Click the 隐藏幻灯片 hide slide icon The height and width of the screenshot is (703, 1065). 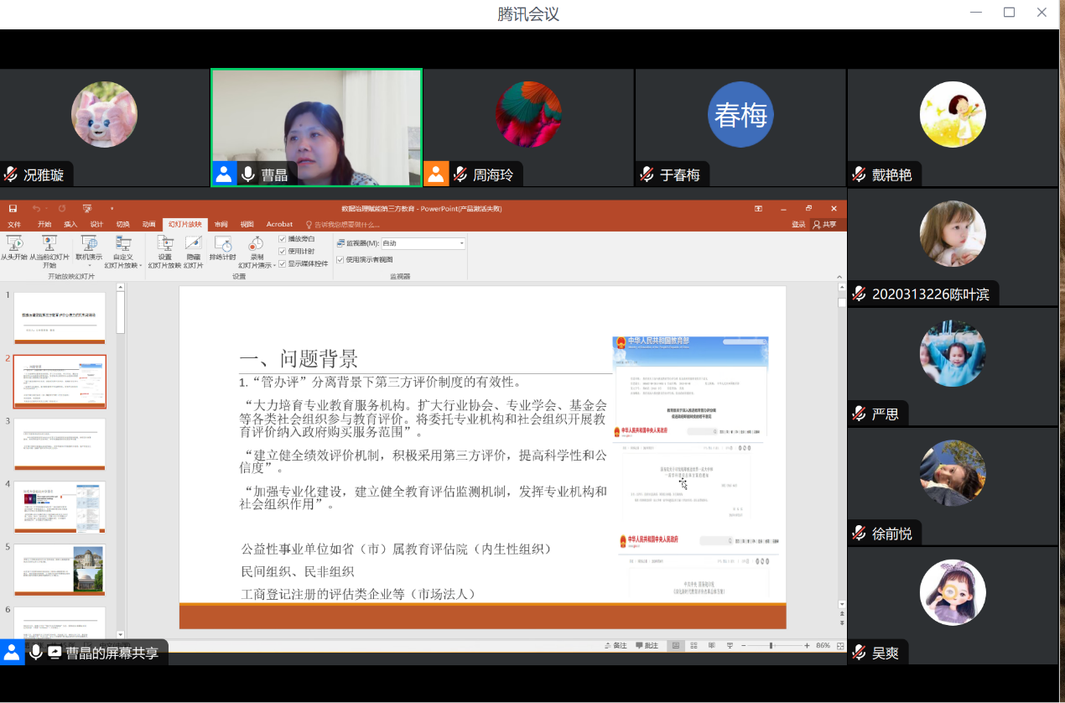coord(194,244)
